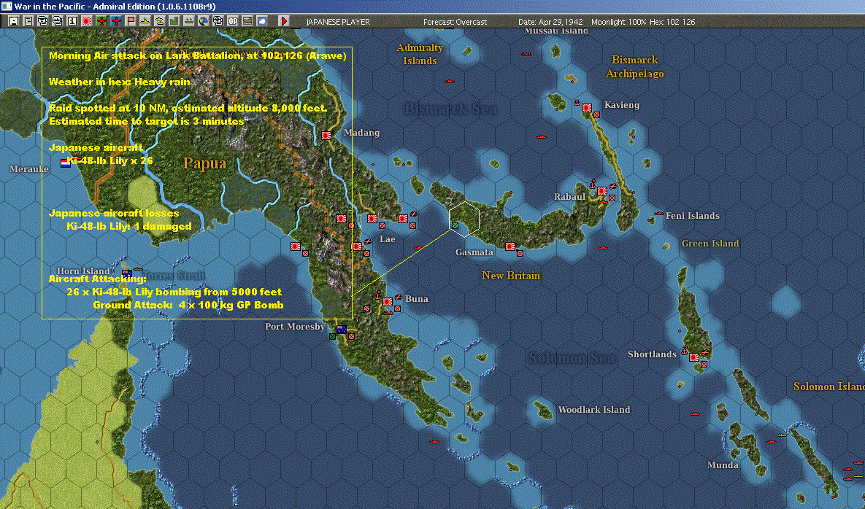Click 'Morning Air attack on Lark Battalion' header
This screenshot has width=865, height=509.
pos(198,55)
